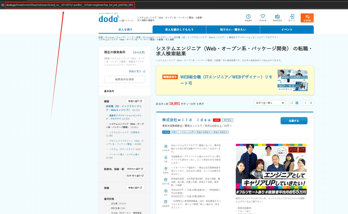
Task: Open the 条件で並べ替え sort dropdown
Action: 270,103
